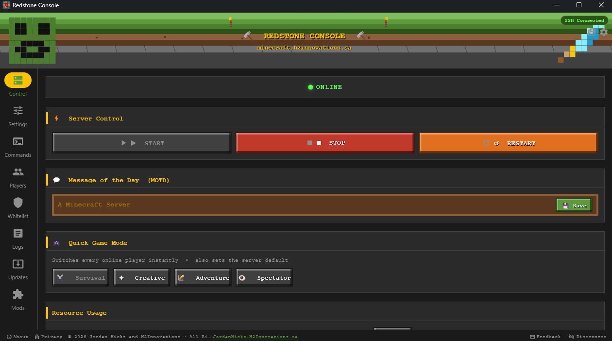Switch game mode to Adventure

(203, 278)
